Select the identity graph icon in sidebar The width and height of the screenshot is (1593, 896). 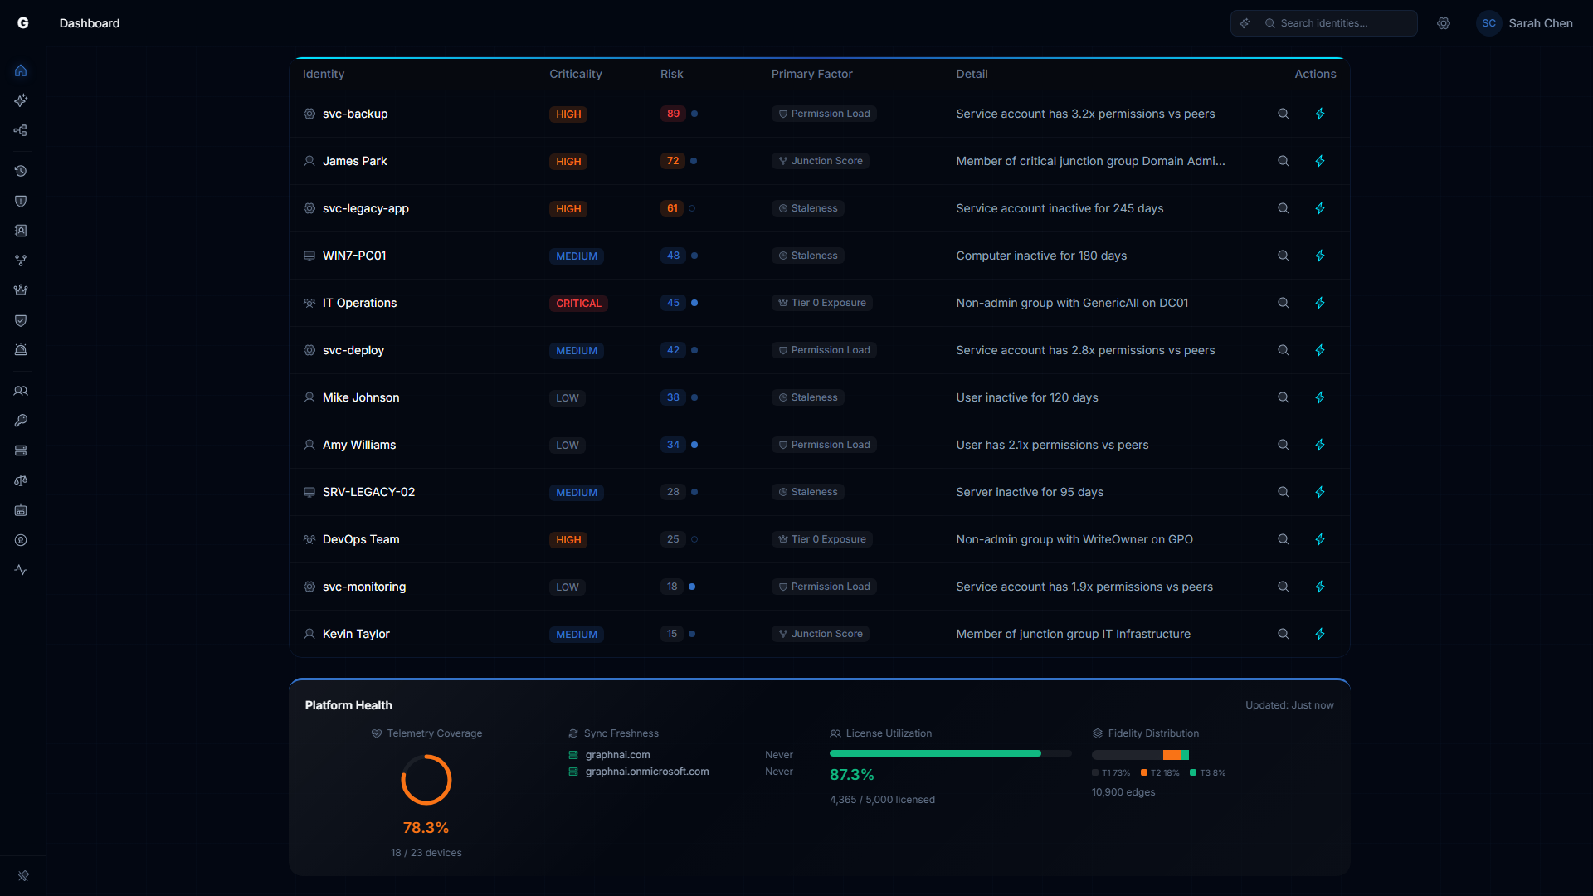coord(21,130)
